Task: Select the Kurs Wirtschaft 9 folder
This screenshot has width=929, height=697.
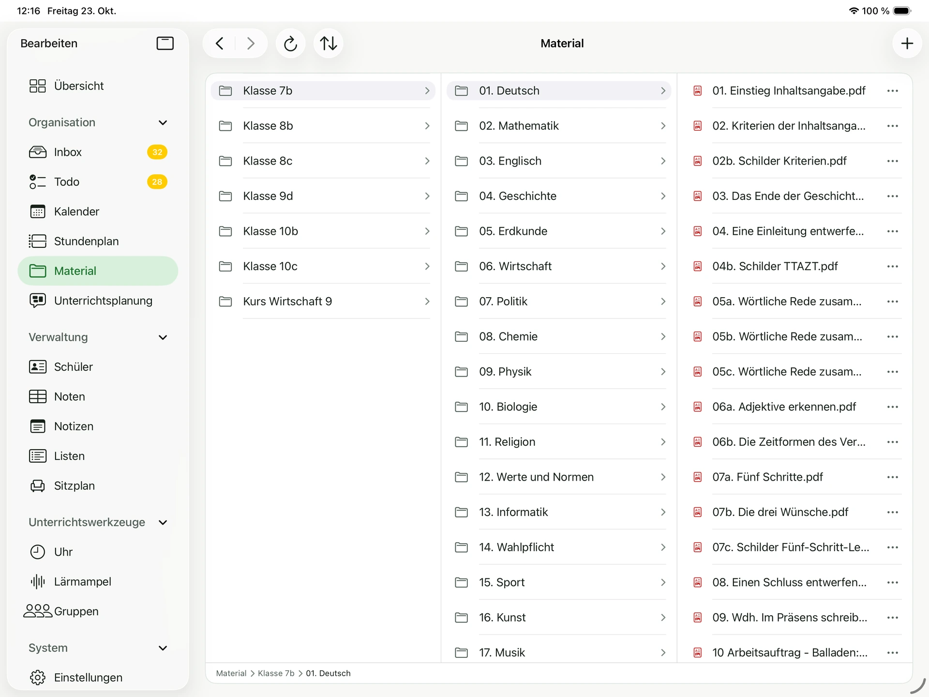Action: [323, 301]
